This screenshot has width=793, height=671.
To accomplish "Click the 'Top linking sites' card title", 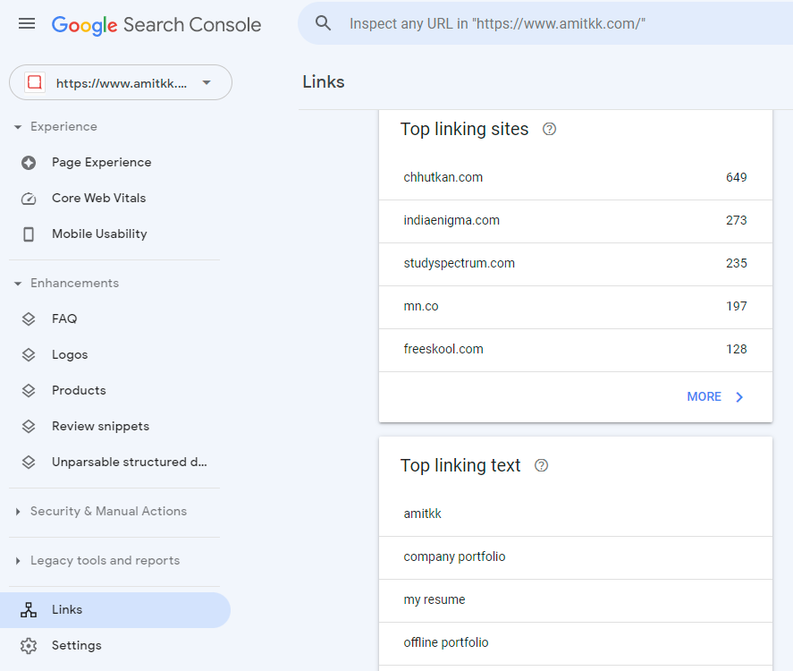I will pos(464,130).
